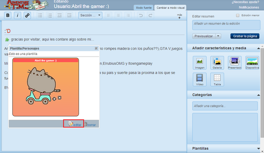The width and height of the screenshot is (264, 153).
Task: Click the bulleted list toolbar icon
Action: click(40, 16)
